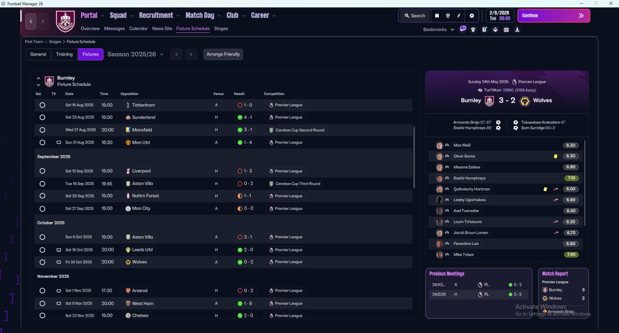This screenshot has width=619, height=333.
Task: Open the Season 2025/26 dropdown
Action: click(135, 54)
